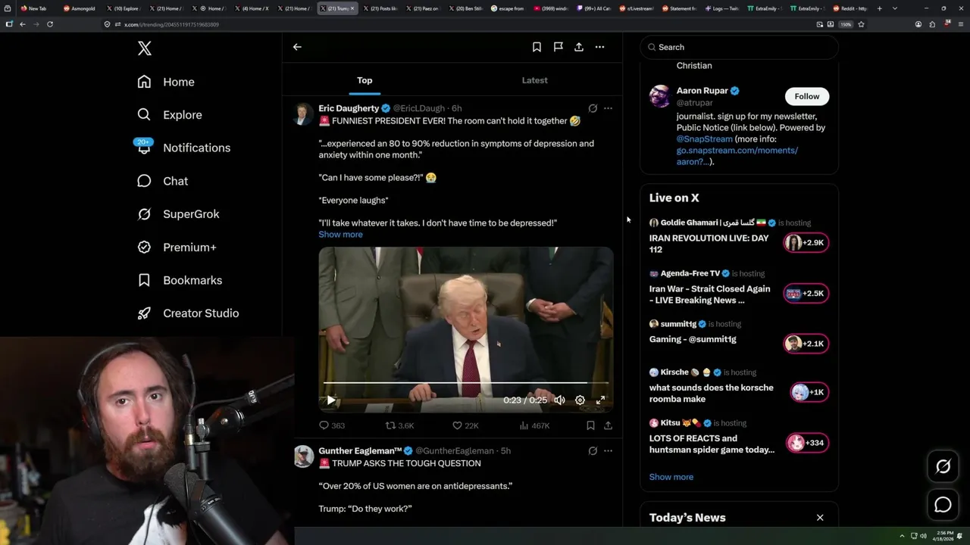Play the Trump video
Screen dimensions: 970x545
(x=331, y=400)
